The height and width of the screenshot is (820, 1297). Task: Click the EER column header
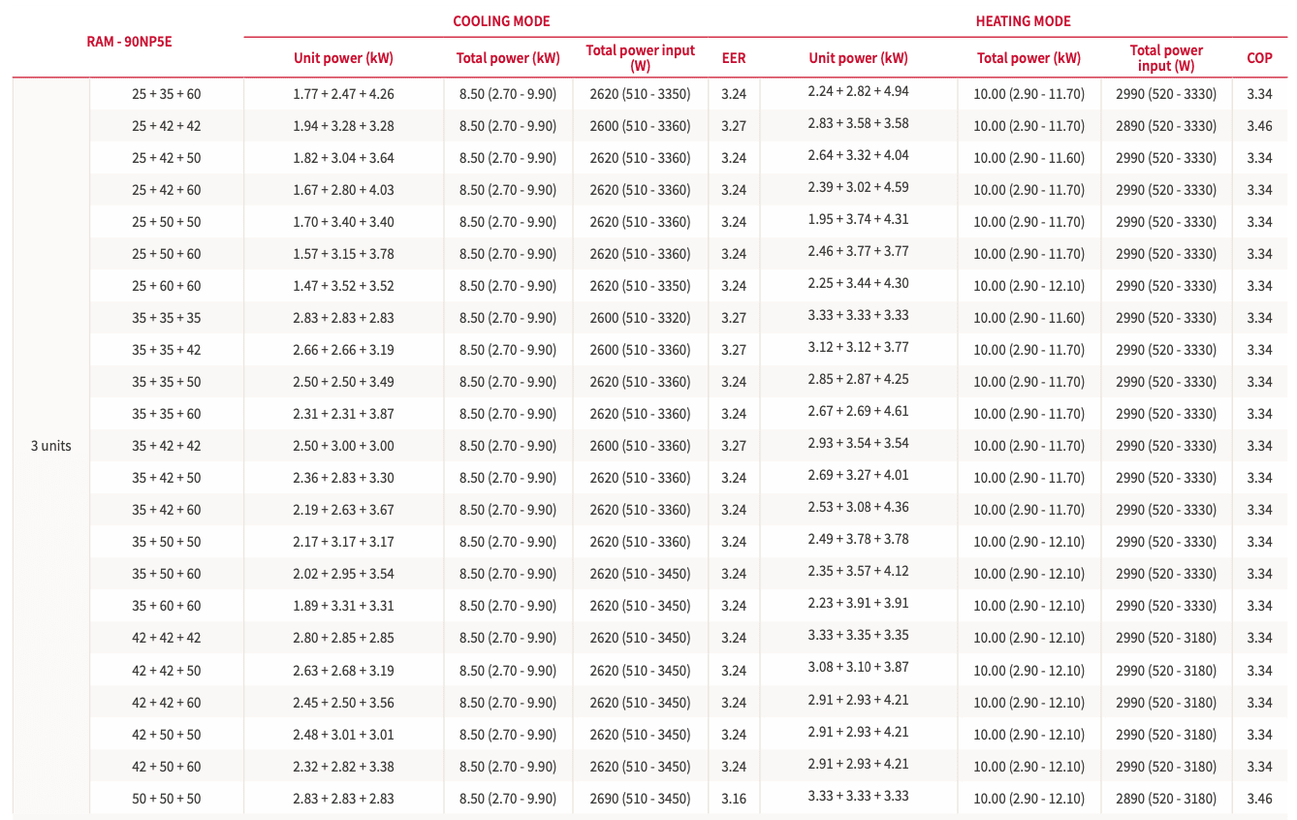point(734,58)
